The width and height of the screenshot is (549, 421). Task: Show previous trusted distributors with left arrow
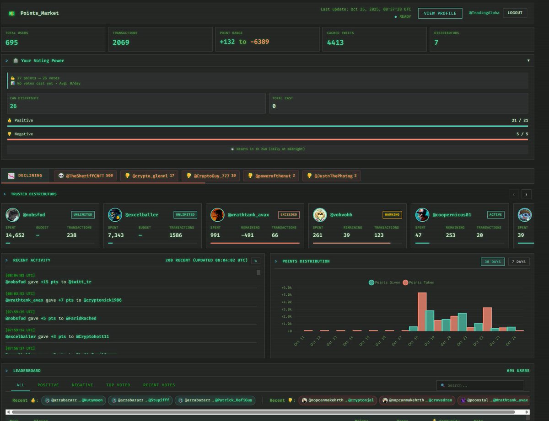click(x=513, y=194)
